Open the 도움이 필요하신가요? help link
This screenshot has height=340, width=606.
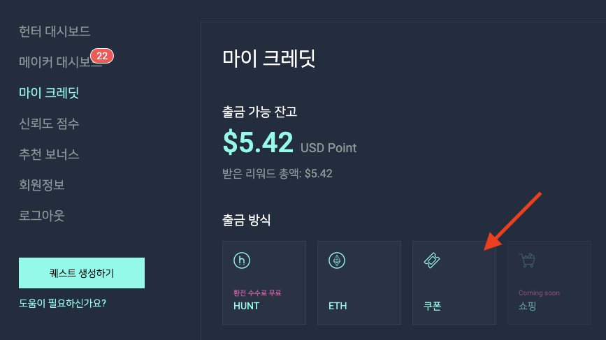63,303
